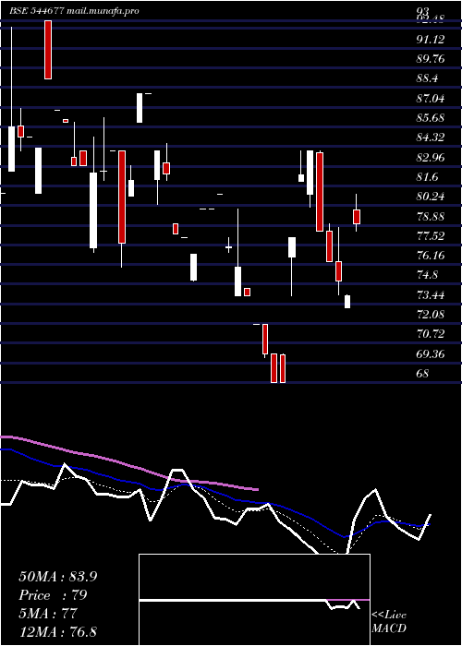Screen dimensions: 462x646
Task: Click the 77.52 price axis label
Action: pyautogui.click(x=431, y=235)
